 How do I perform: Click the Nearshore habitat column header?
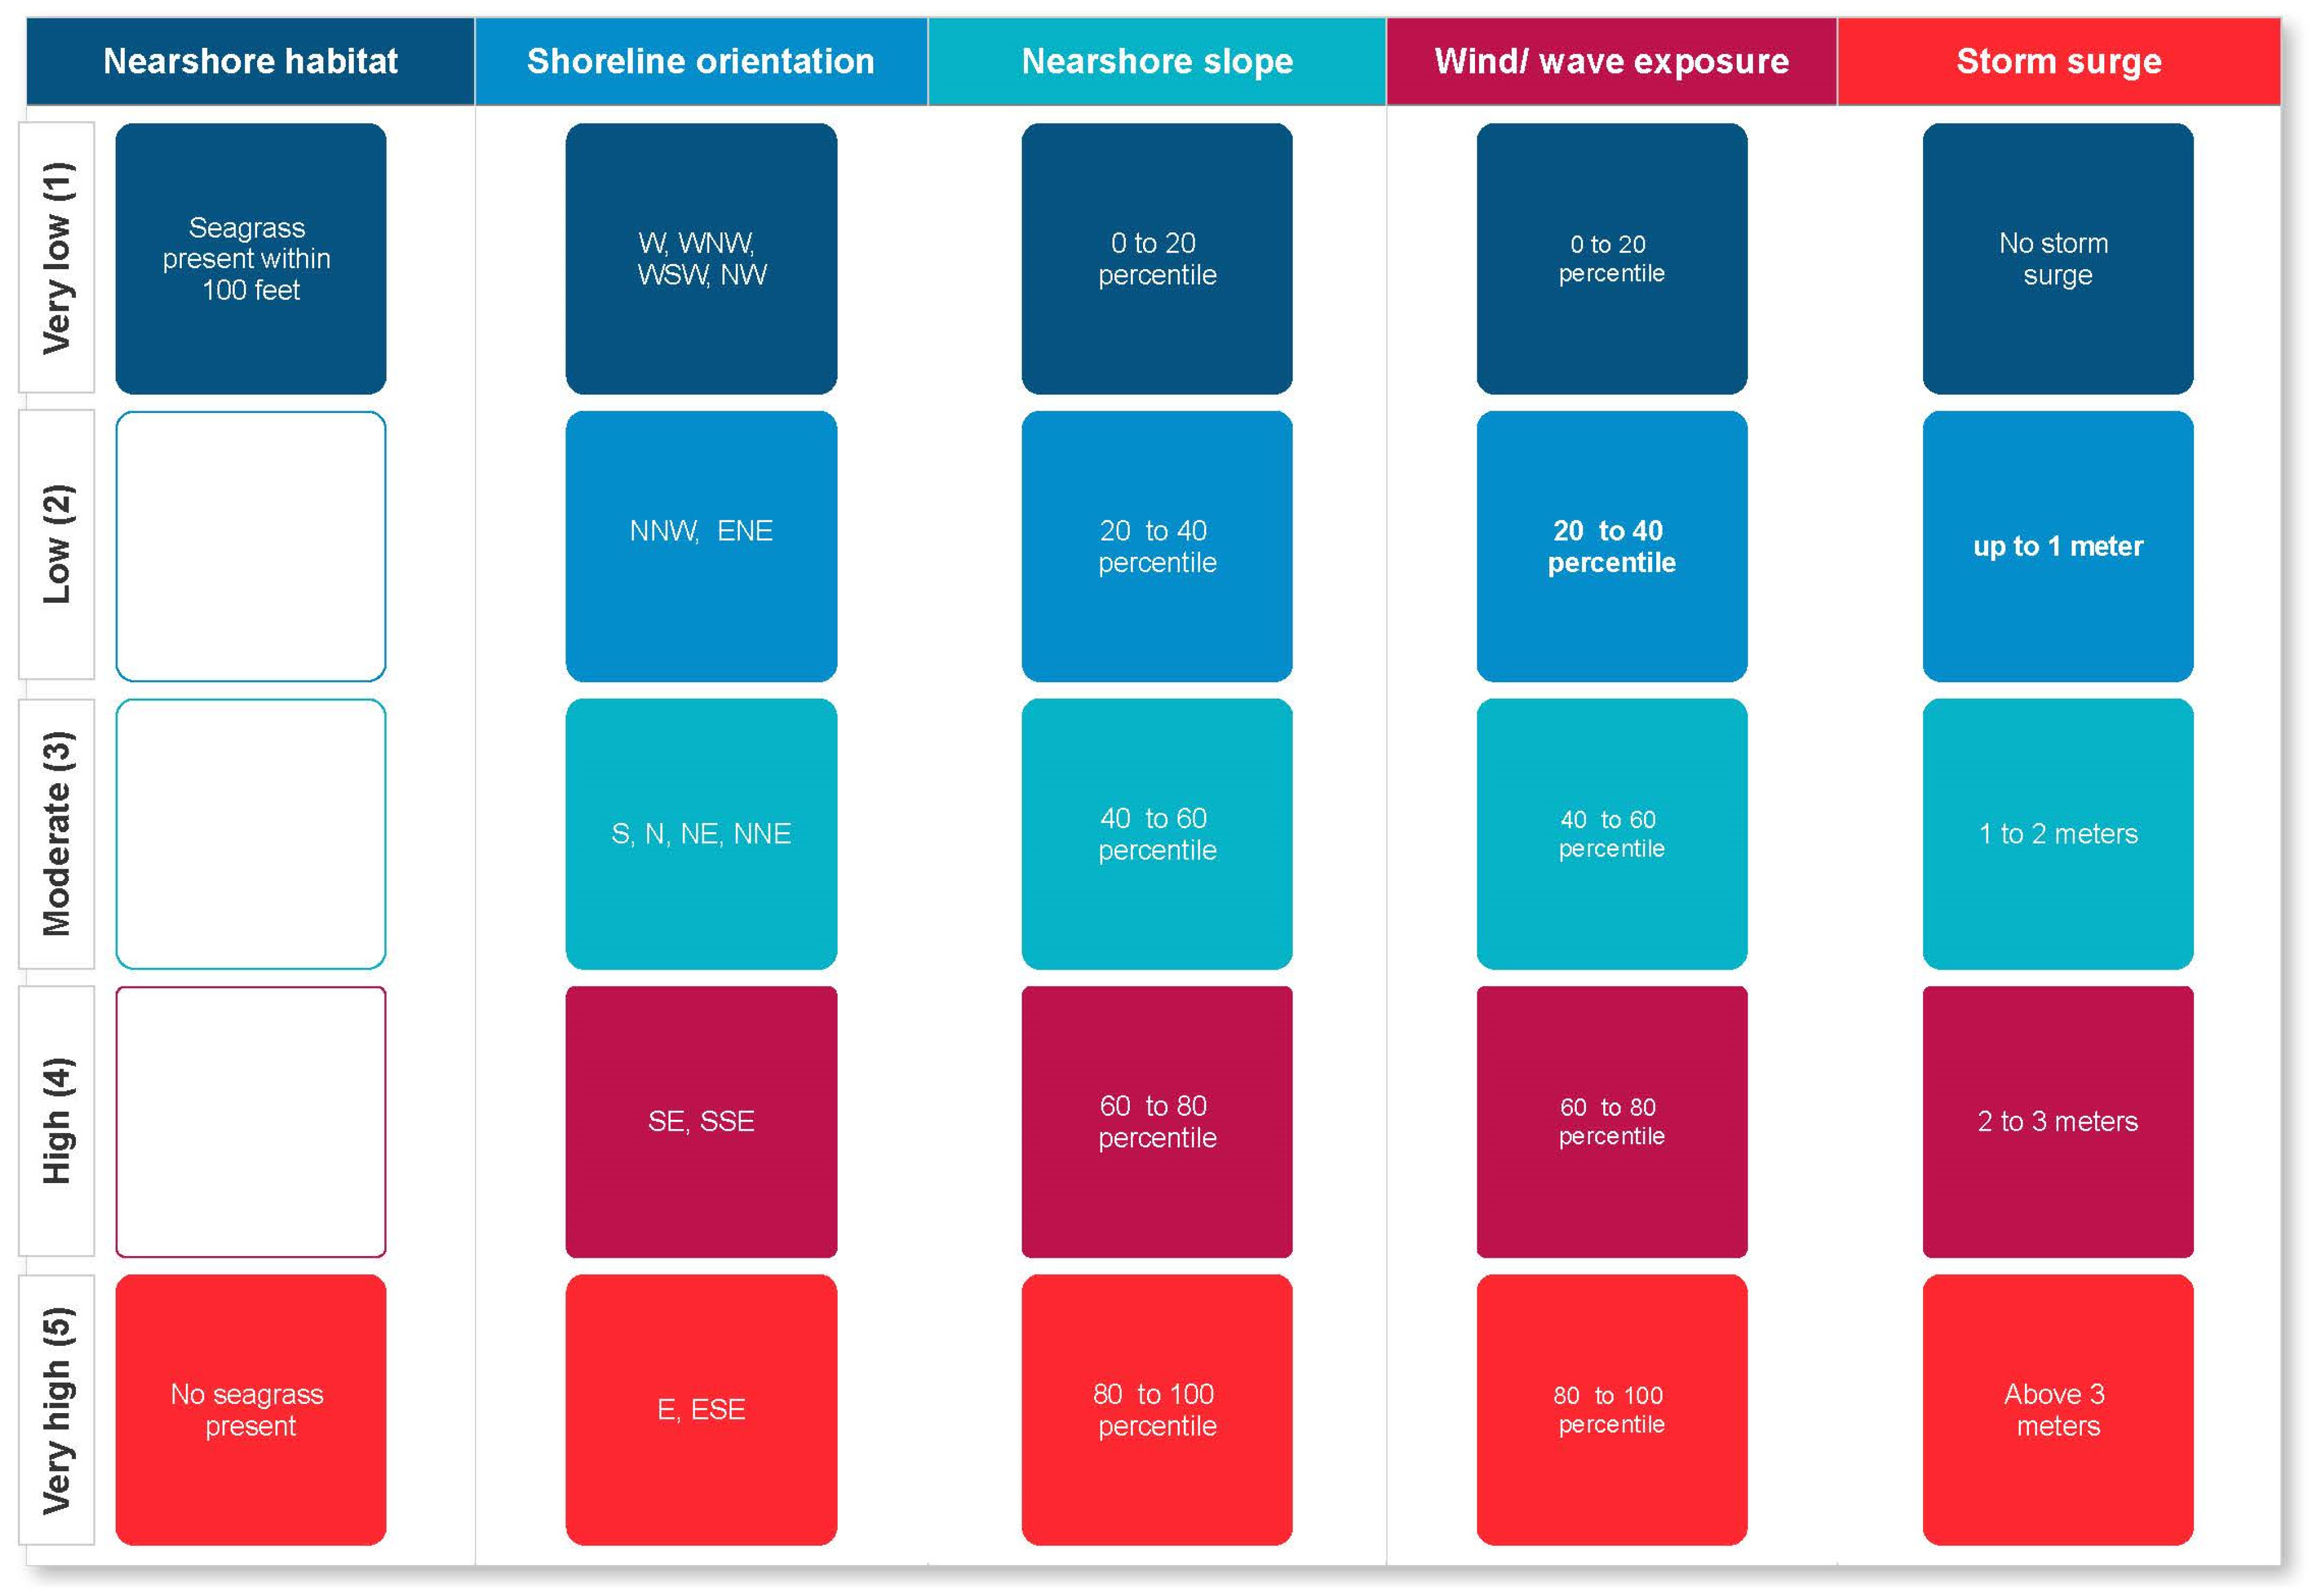250,61
